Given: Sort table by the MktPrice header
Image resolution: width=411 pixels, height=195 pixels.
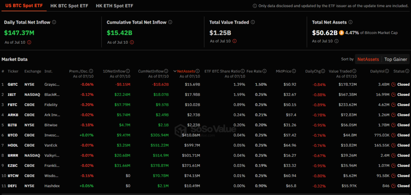Looking at the screenshot, I should point(284,71).
